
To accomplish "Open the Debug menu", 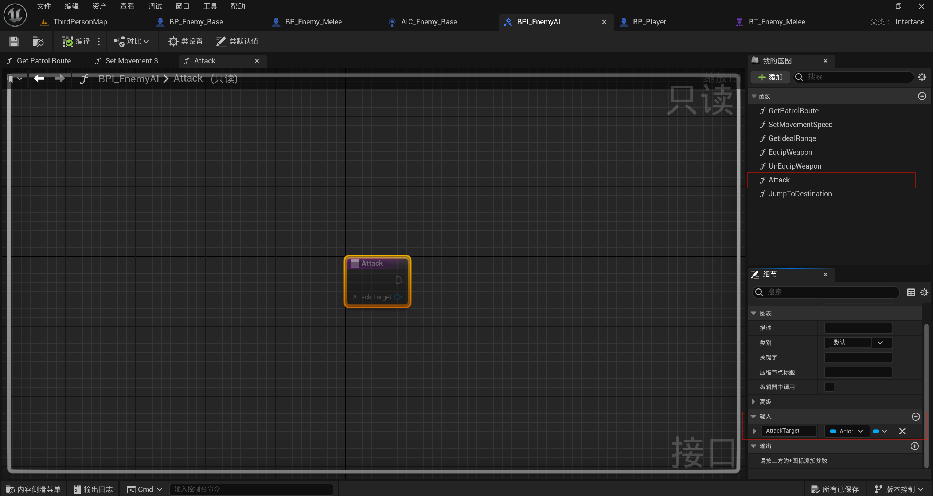I will pos(155,6).
